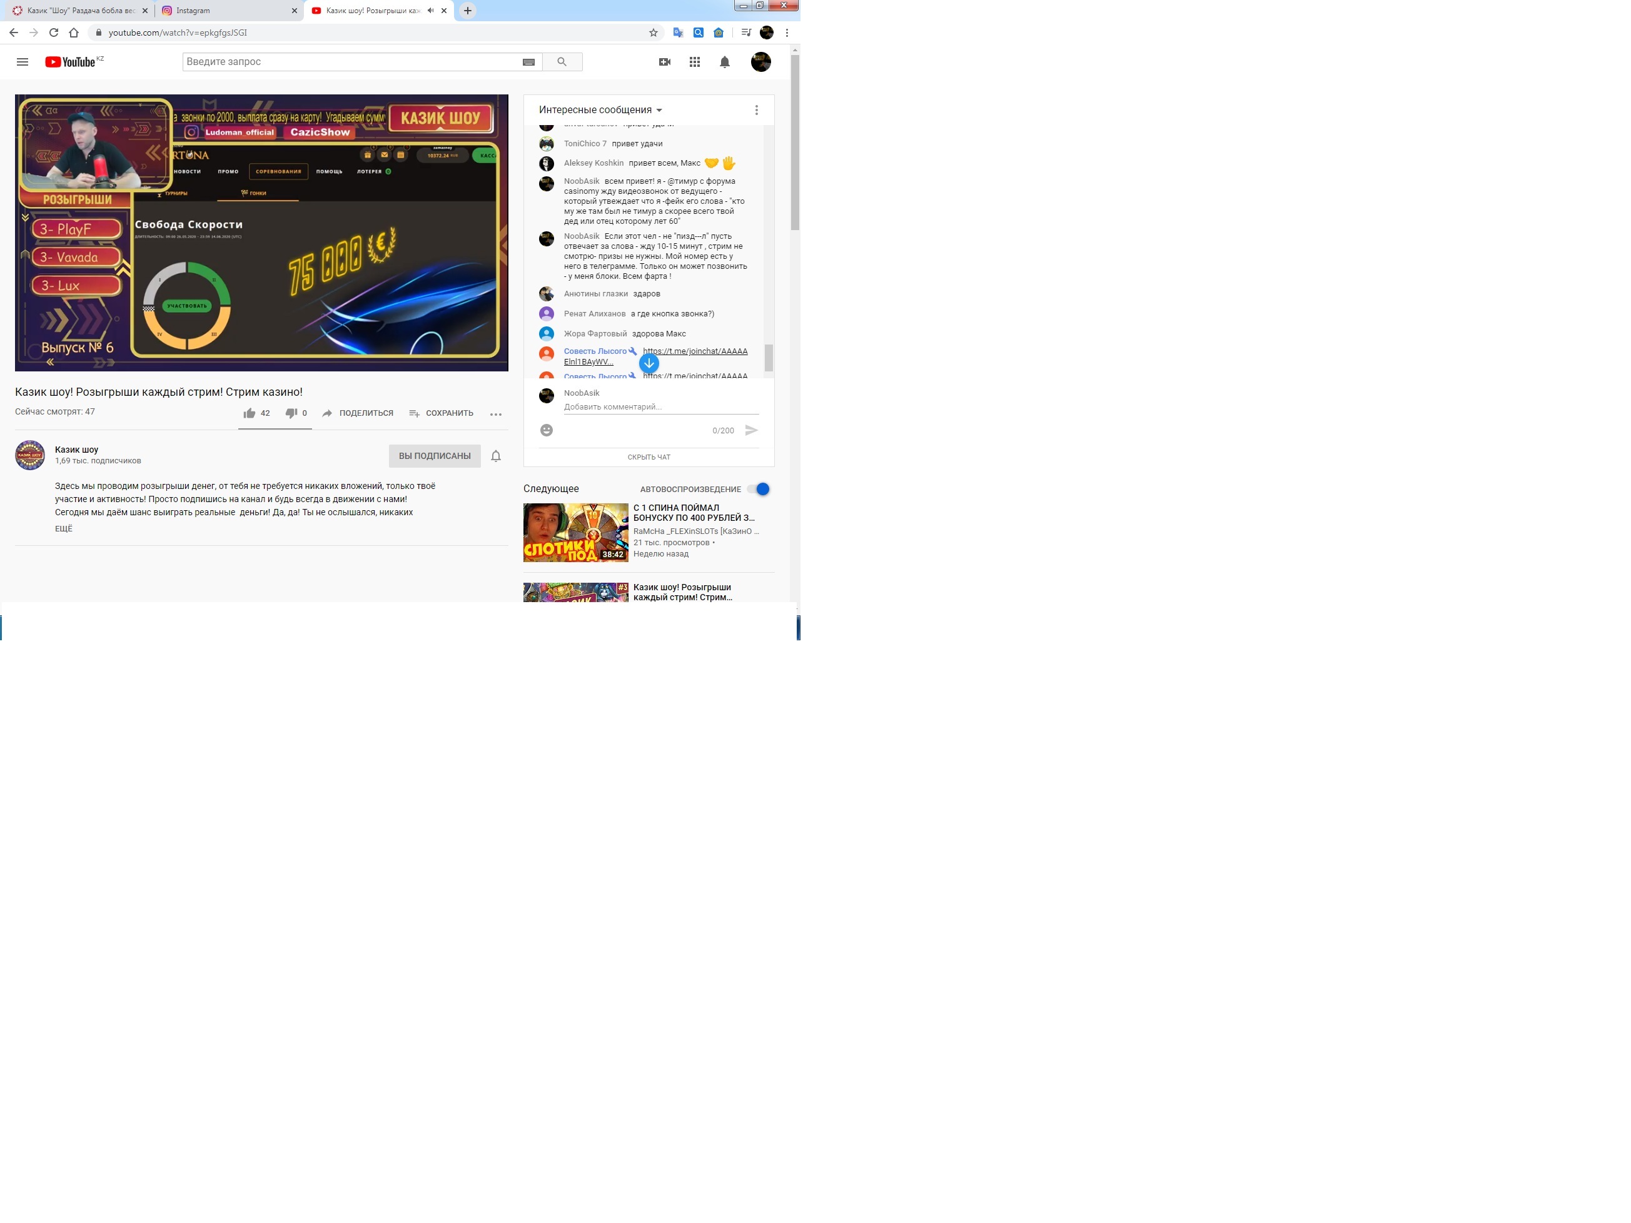Open the notifications bell in header
This screenshot has width=1631, height=1223.
(725, 62)
